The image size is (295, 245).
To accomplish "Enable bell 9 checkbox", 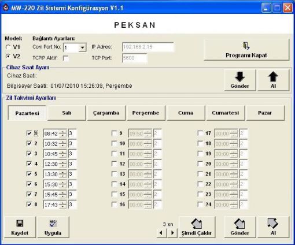I will click(x=115, y=133).
